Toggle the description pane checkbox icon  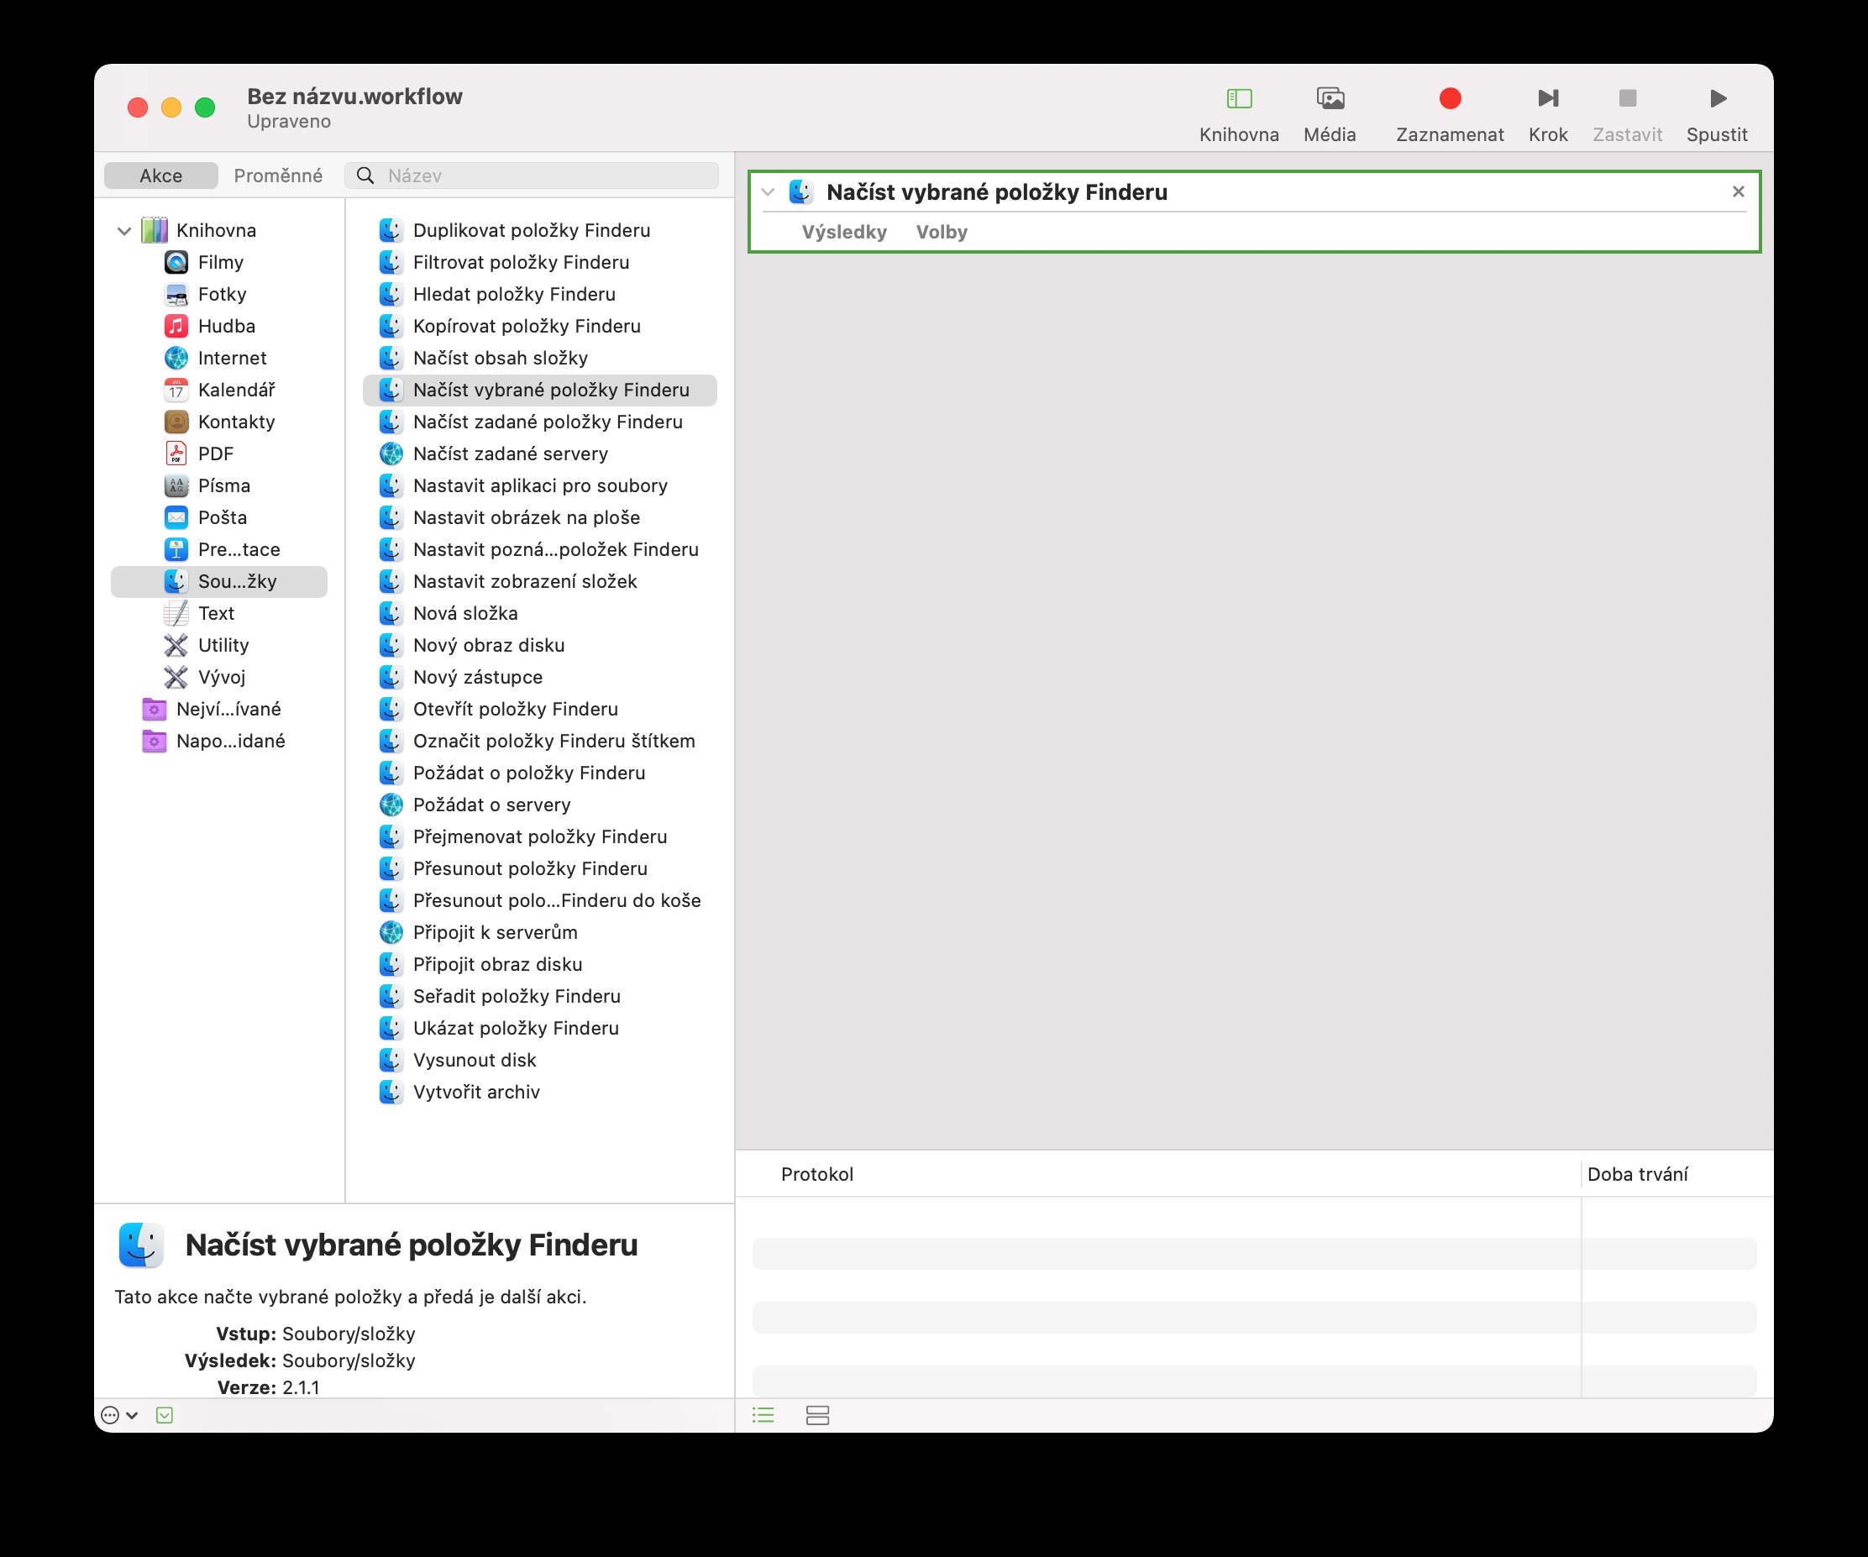point(165,1415)
